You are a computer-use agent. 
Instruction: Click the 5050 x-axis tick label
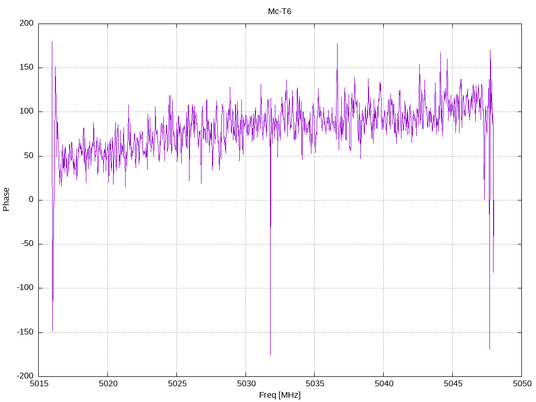pyautogui.click(x=521, y=384)
